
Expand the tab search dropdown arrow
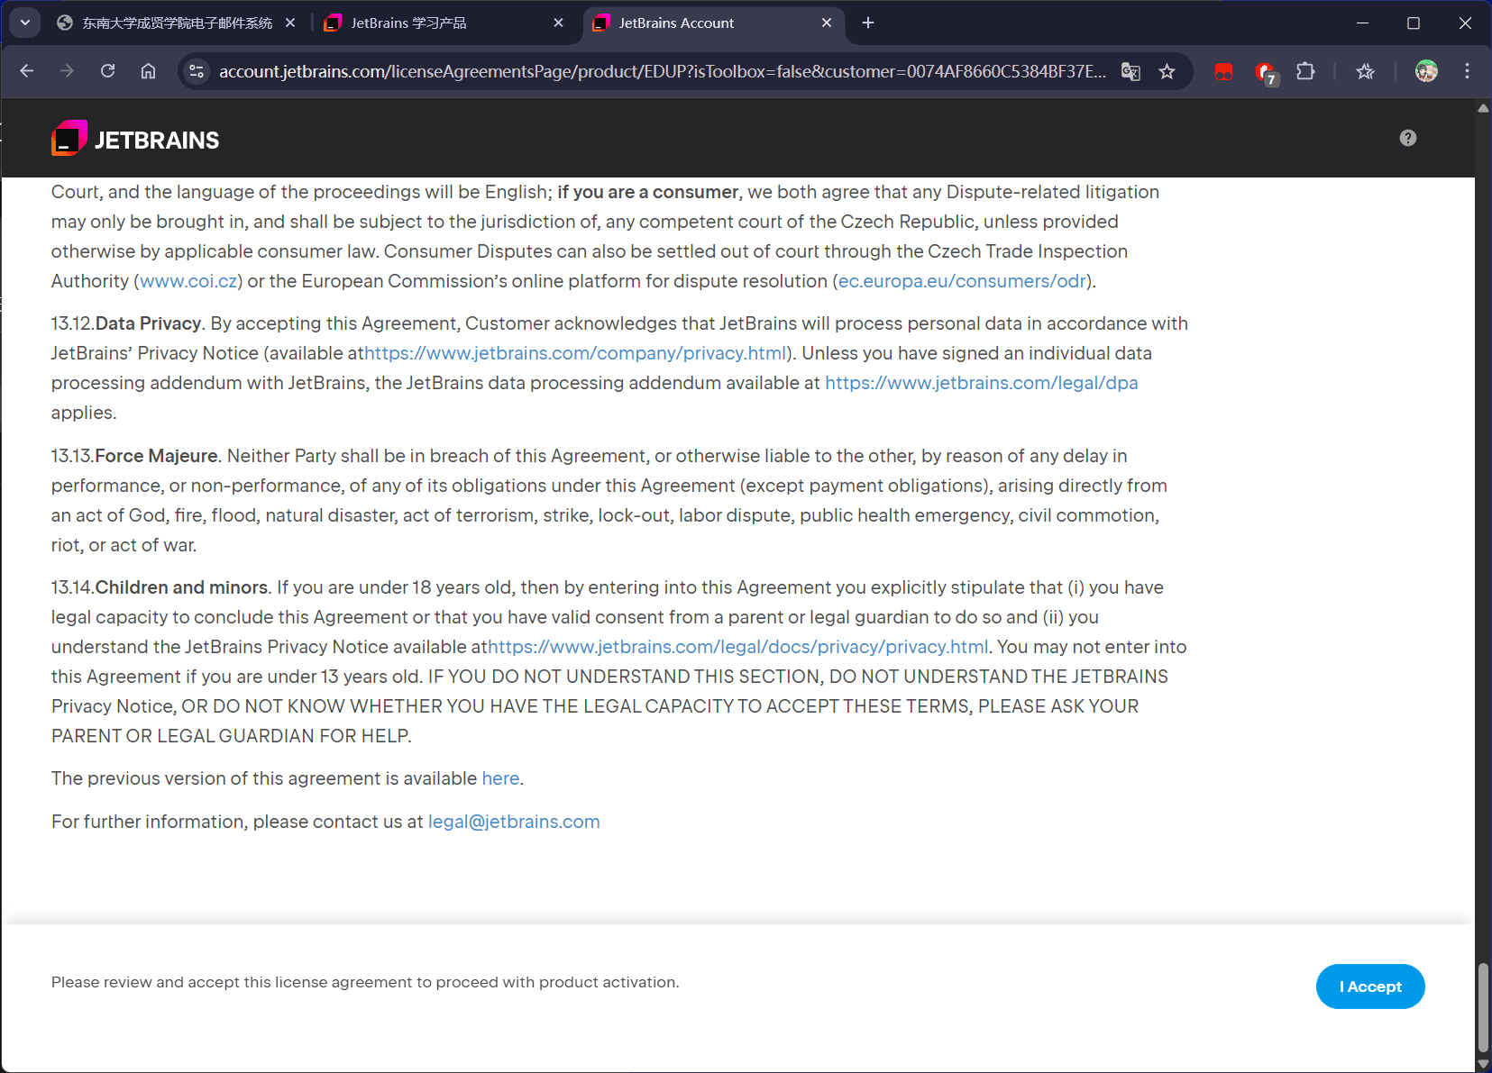pos(24,23)
